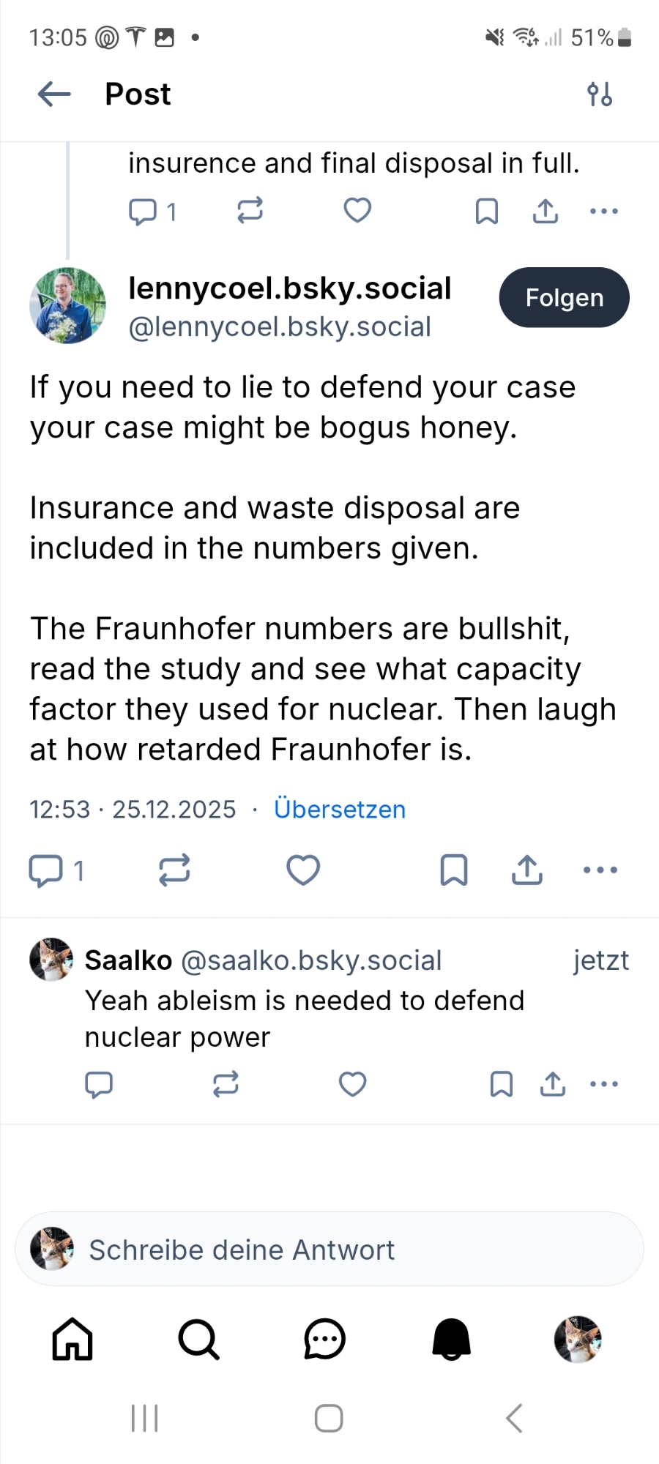Tap Übersetzen to translate the post
Viewport: 659px width, 1464px height.
pyautogui.click(x=340, y=810)
